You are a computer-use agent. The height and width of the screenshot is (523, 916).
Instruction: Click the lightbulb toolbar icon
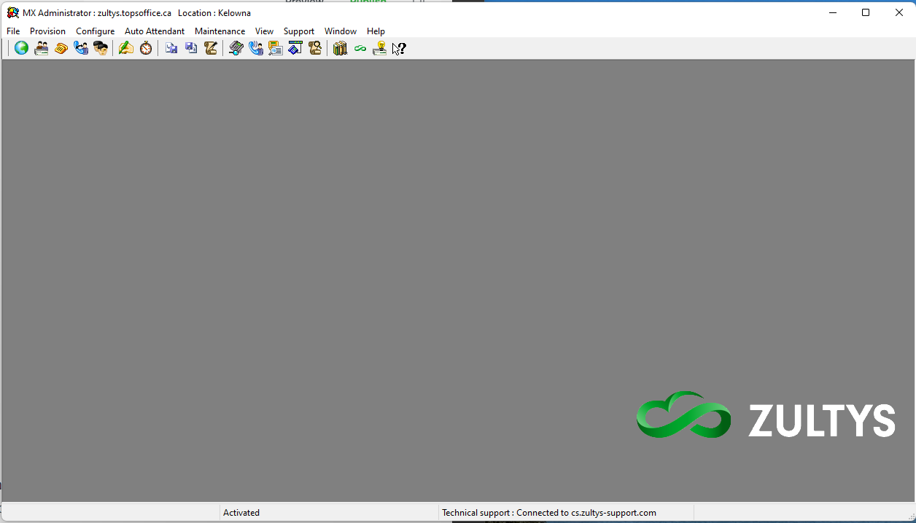379,48
